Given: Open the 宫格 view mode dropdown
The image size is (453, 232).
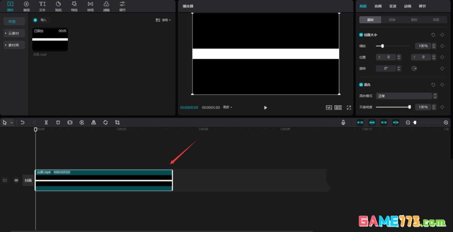Looking at the screenshot, I should point(163,20).
